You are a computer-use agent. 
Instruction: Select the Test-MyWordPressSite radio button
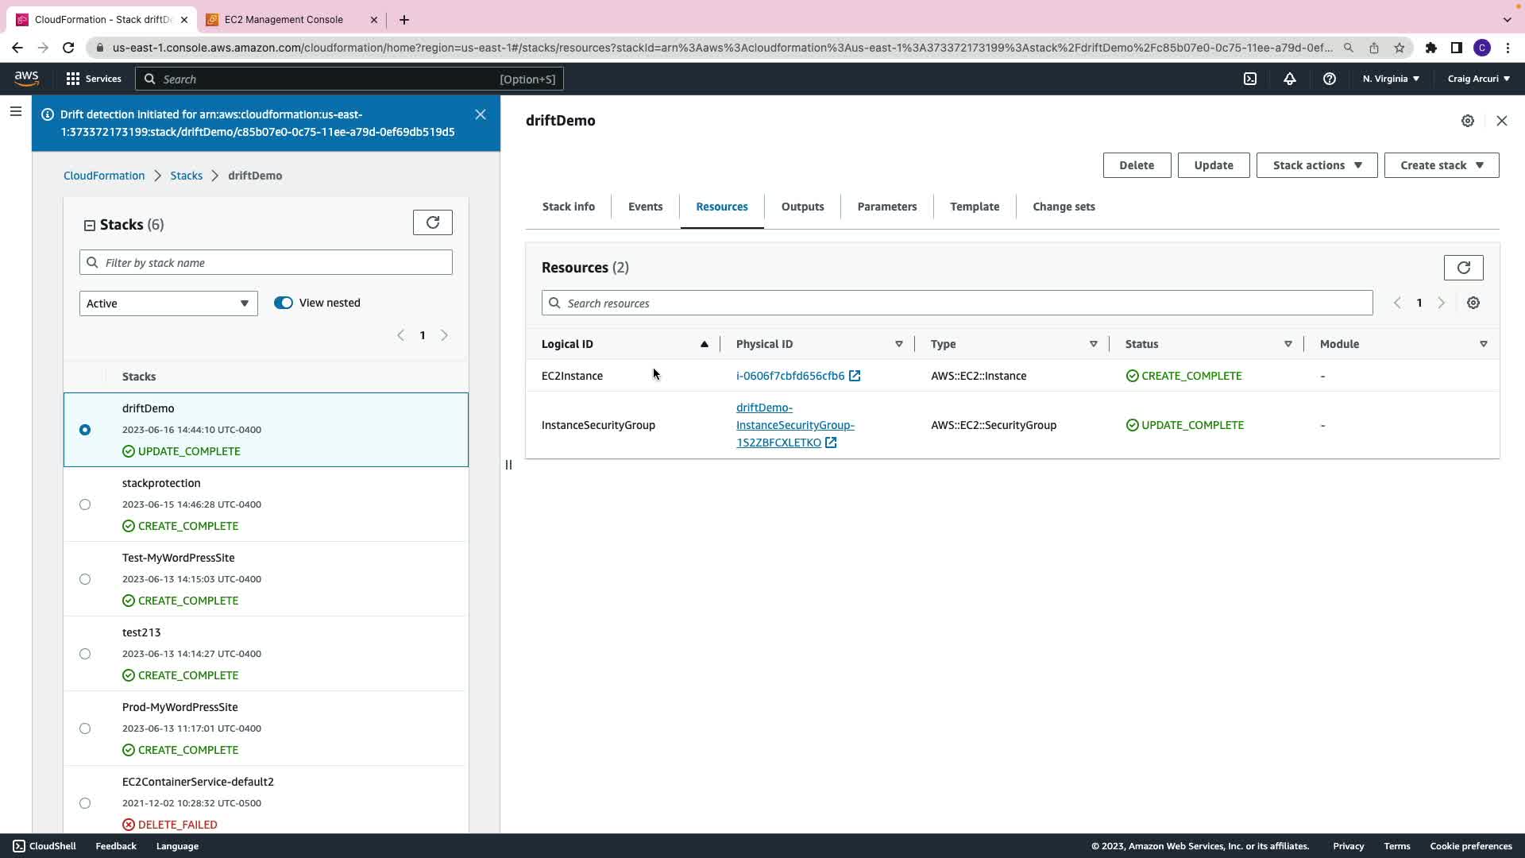85,579
